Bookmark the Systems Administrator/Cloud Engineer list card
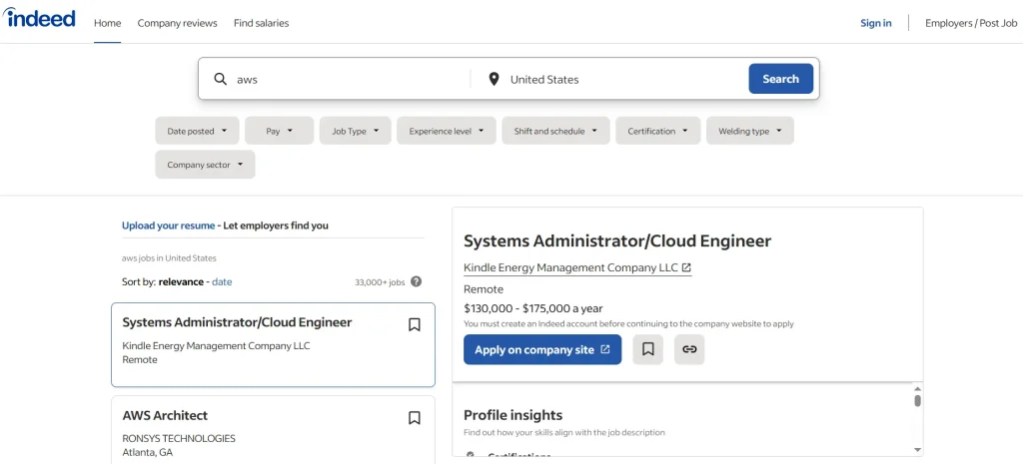Viewport: 1023px width, 464px height. pyautogui.click(x=415, y=324)
